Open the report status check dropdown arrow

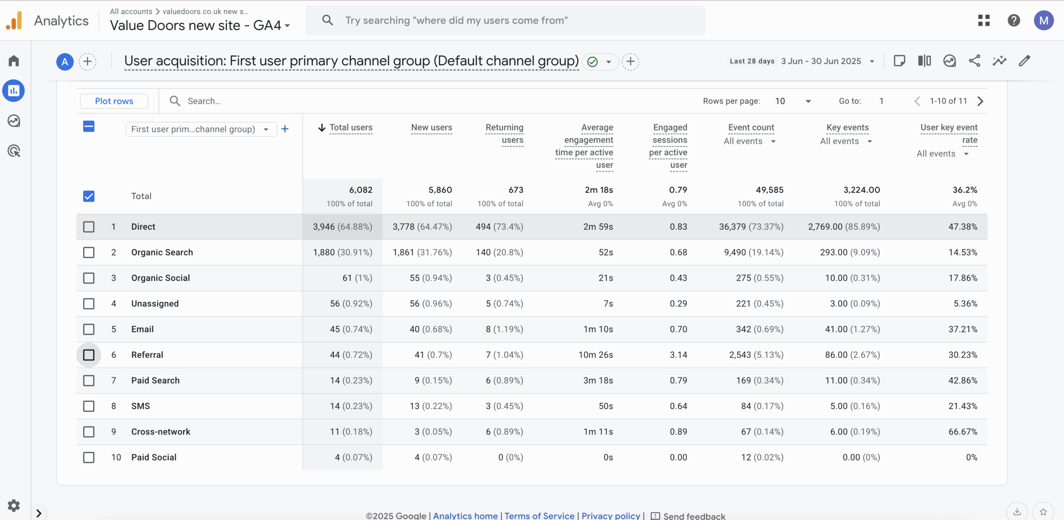pos(608,62)
